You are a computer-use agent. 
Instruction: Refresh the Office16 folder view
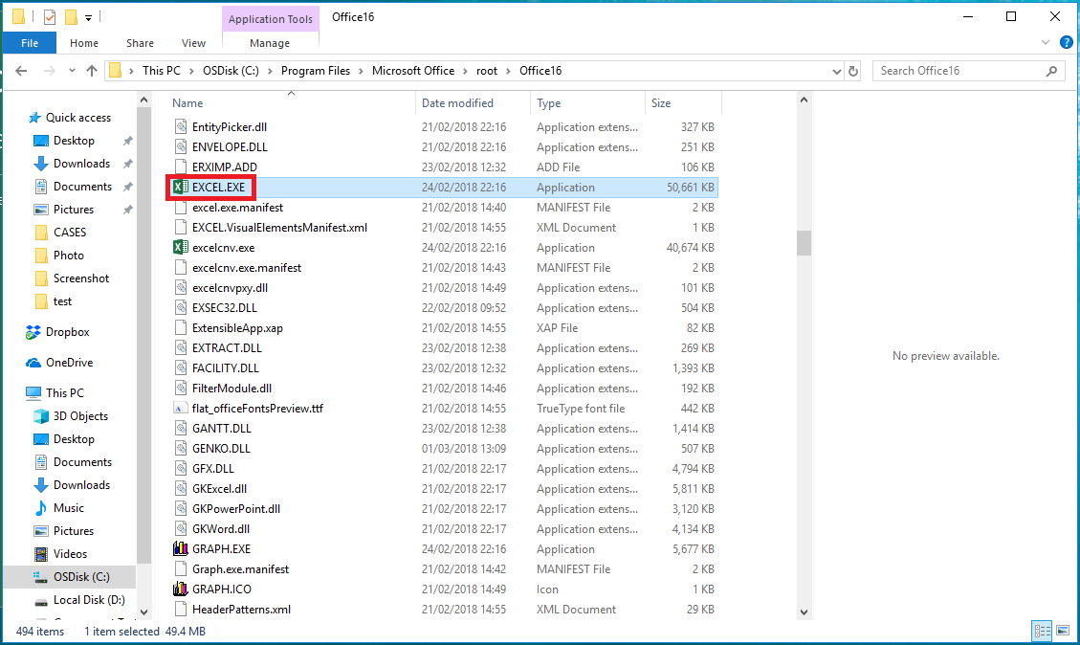853,71
